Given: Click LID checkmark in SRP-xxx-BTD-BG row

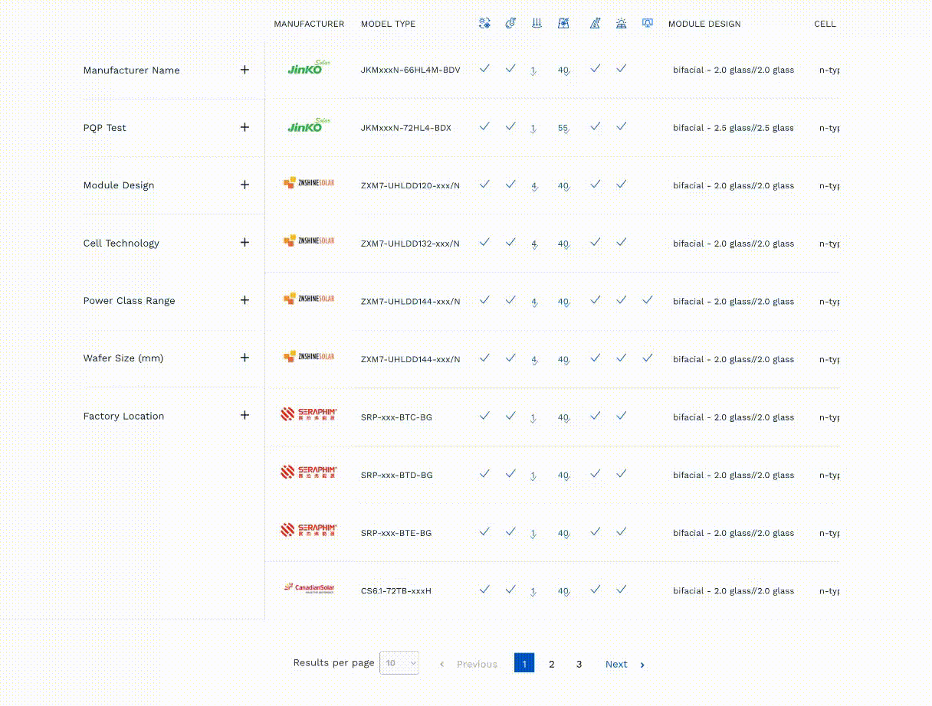Looking at the screenshot, I should coord(622,473).
